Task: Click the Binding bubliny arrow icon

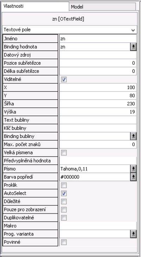Action: tap(133, 136)
